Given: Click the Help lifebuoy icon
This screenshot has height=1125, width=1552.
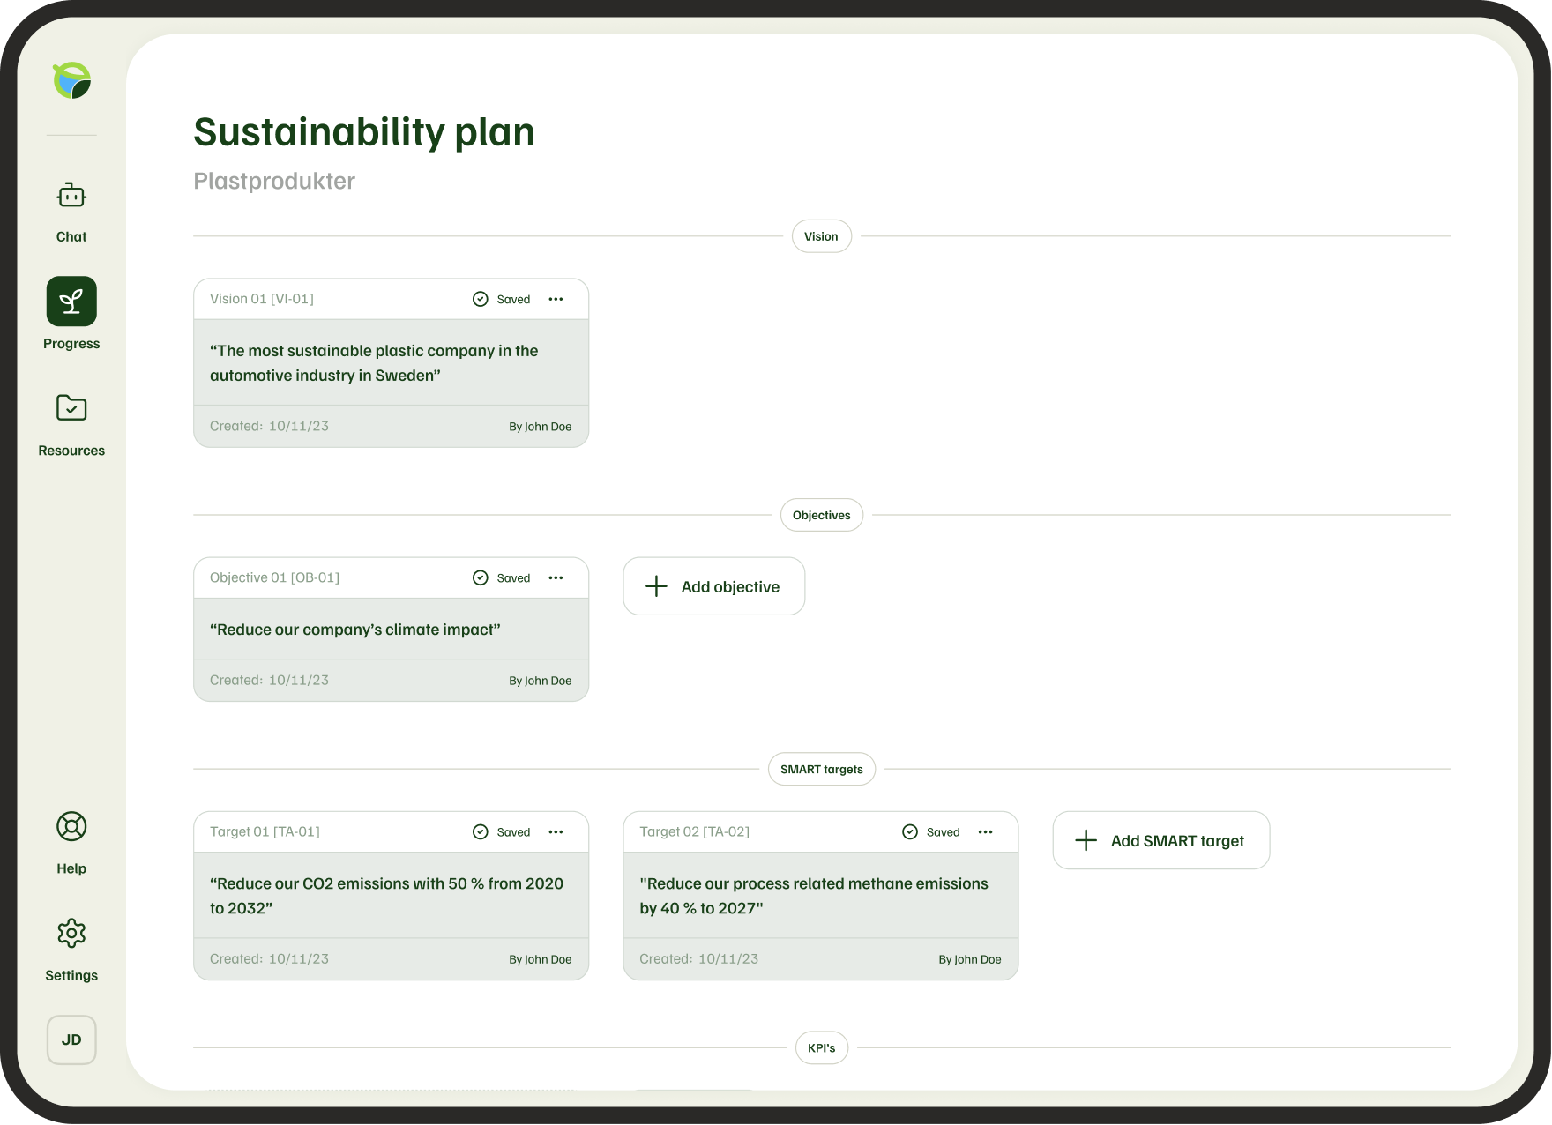Looking at the screenshot, I should 71,826.
